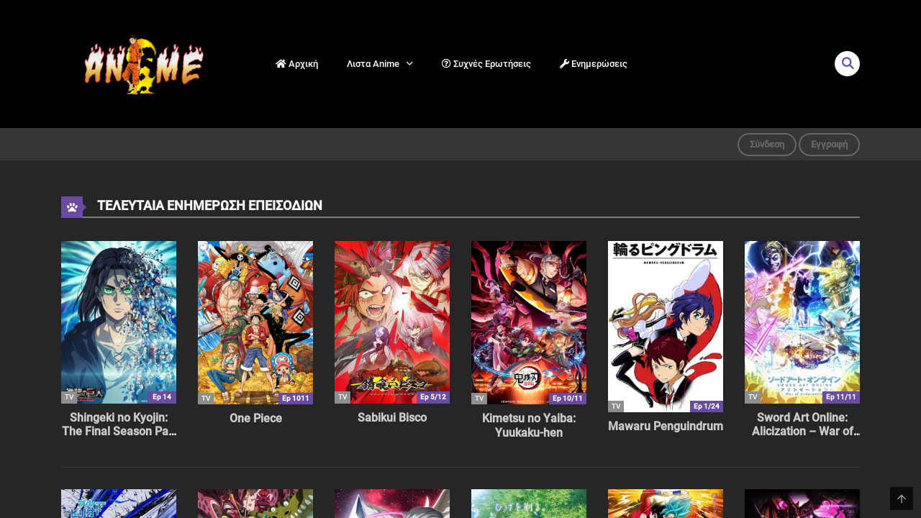Click the Εγγραφή register button
Image resolution: width=921 pixels, height=518 pixels.
point(829,145)
